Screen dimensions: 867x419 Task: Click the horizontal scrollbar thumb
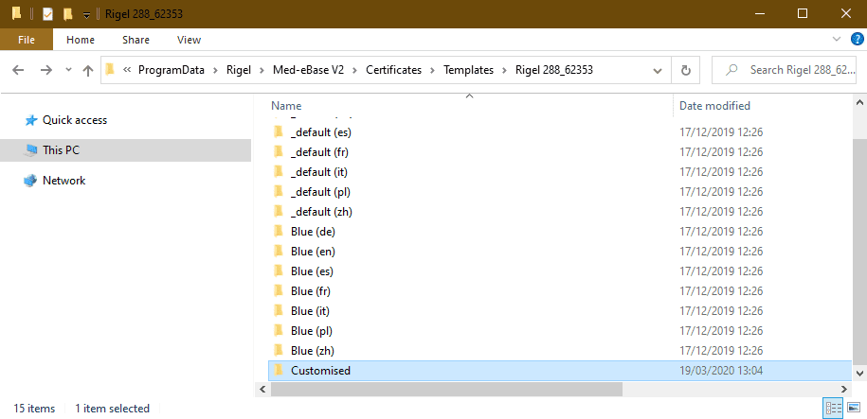coord(445,389)
